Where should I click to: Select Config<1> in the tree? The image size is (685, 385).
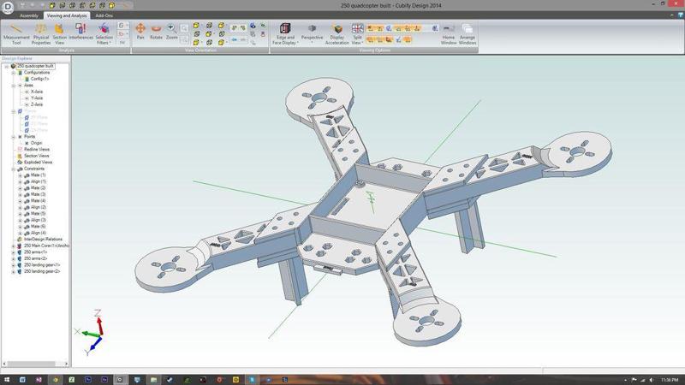(x=39, y=79)
